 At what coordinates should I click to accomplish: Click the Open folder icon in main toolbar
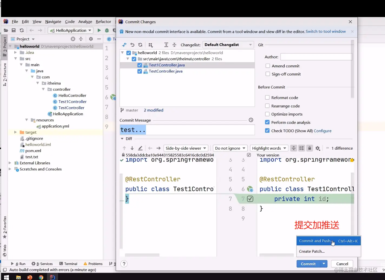6,31
